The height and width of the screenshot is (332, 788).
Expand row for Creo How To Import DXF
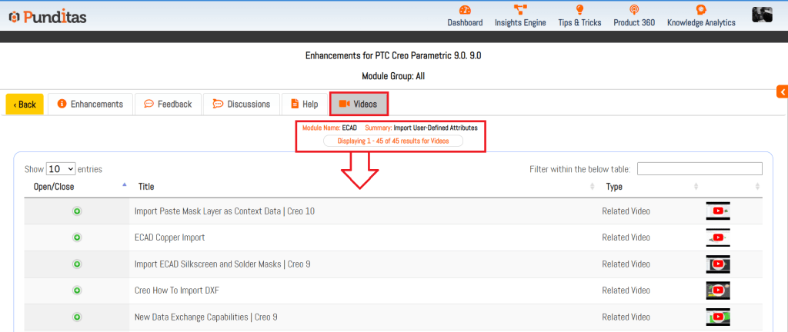(x=77, y=290)
